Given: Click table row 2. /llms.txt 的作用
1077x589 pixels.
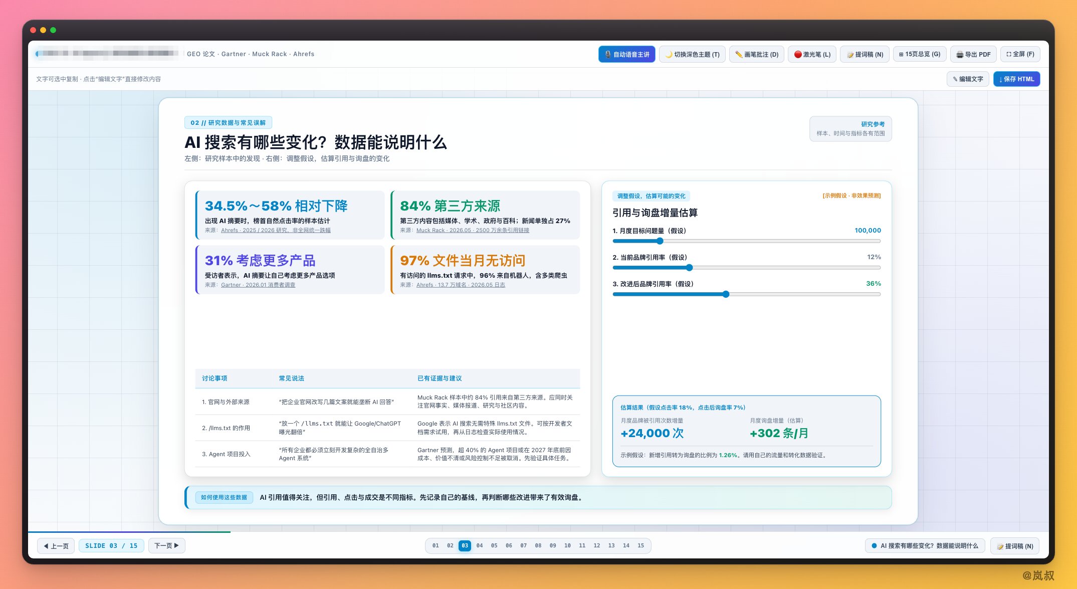Looking at the screenshot, I should click(387, 428).
